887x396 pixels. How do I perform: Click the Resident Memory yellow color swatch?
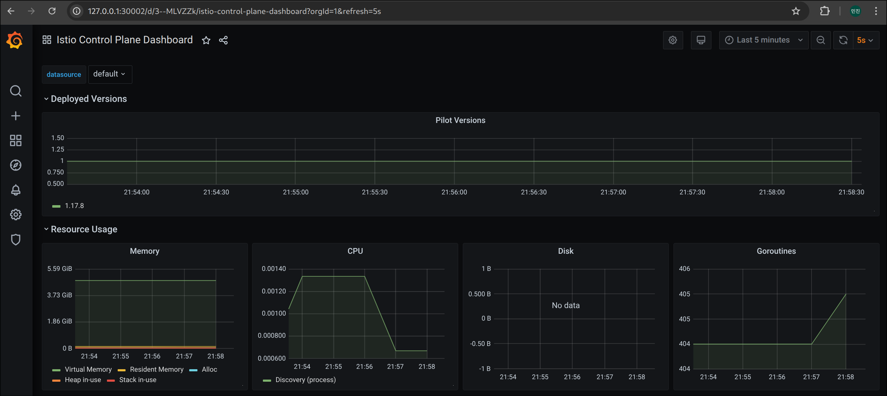tap(122, 370)
